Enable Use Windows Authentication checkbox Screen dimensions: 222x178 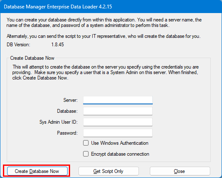click(x=86, y=143)
